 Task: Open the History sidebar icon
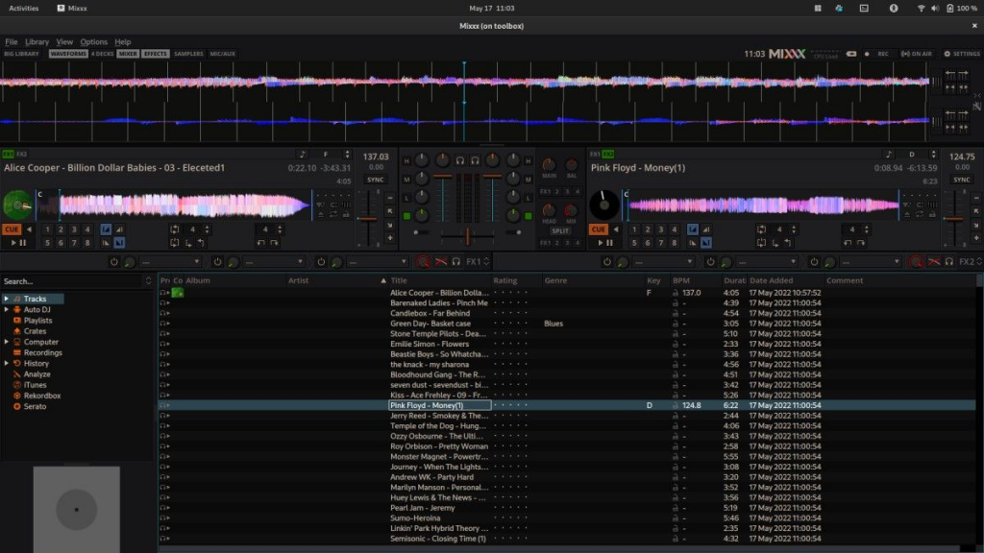[x=17, y=363]
